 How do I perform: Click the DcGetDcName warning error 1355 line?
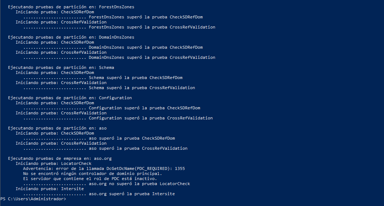tap(104, 168)
